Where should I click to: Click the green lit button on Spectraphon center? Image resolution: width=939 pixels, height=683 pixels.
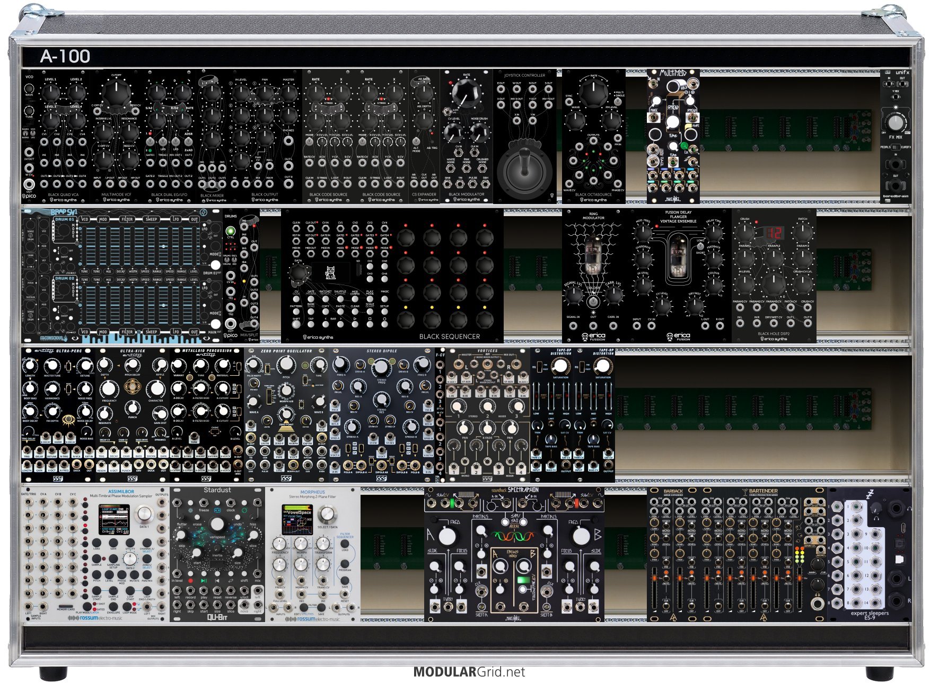click(523, 580)
